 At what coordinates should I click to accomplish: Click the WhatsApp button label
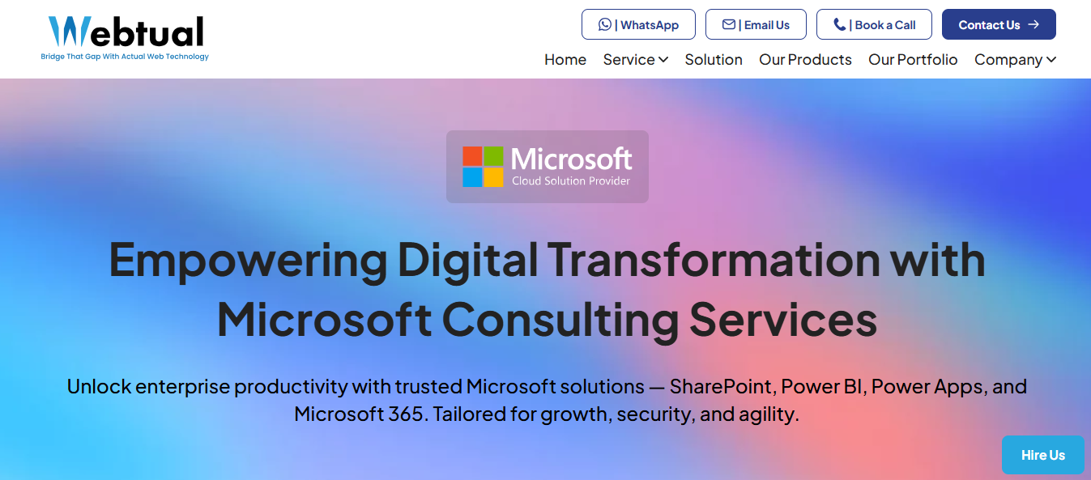point(649,25)
